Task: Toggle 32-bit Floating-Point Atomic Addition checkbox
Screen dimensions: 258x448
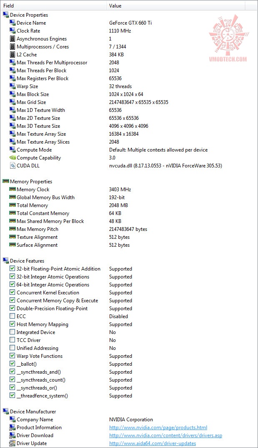Action: 12,268
